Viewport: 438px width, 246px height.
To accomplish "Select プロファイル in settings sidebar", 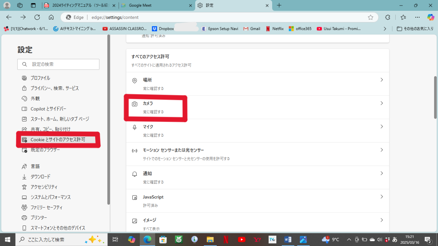I will coord(40,78).
